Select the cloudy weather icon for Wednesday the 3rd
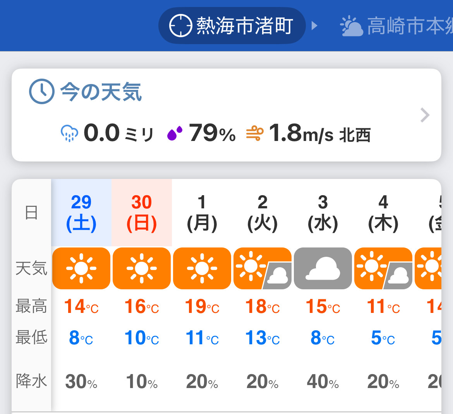The width and height of the screenshot is (453, 414). click(x=323, y=268)
